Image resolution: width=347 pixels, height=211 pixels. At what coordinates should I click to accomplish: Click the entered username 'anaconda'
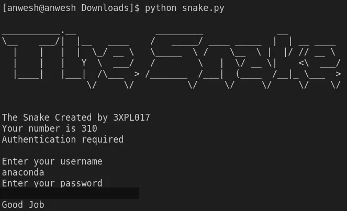click(x=23, y=172)
